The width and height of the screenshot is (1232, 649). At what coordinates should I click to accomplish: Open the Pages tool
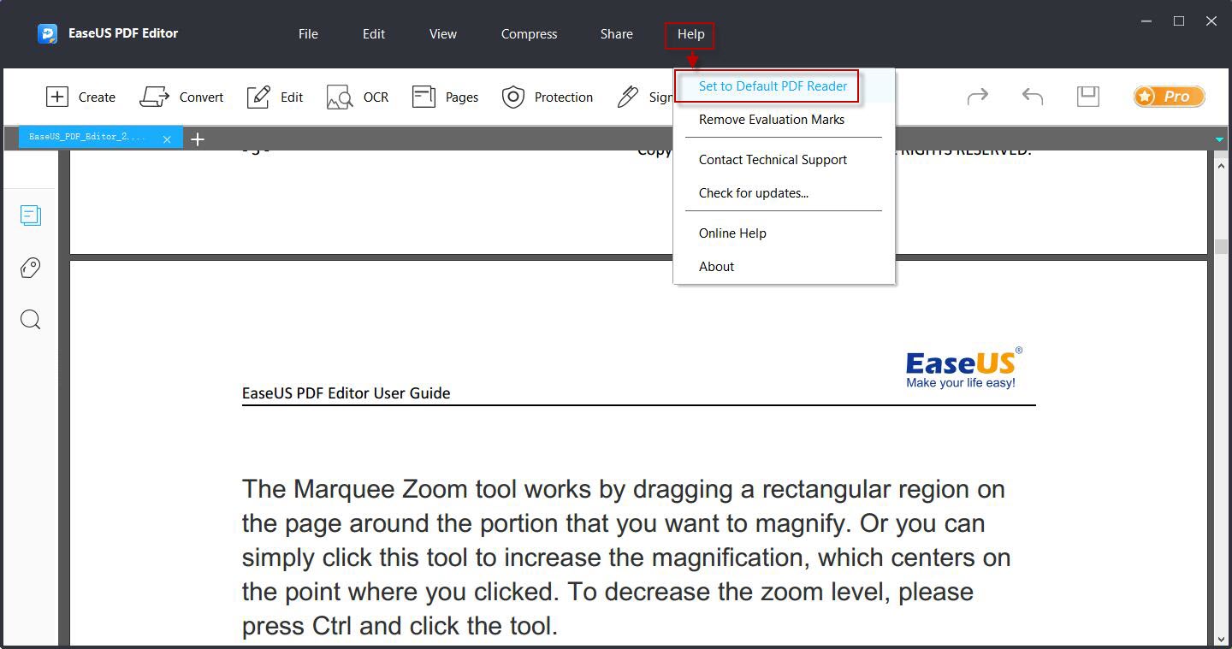[444, 97]
